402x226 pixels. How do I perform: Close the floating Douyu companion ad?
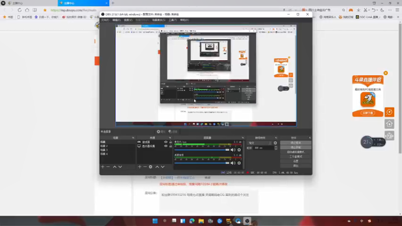point(385,73)
